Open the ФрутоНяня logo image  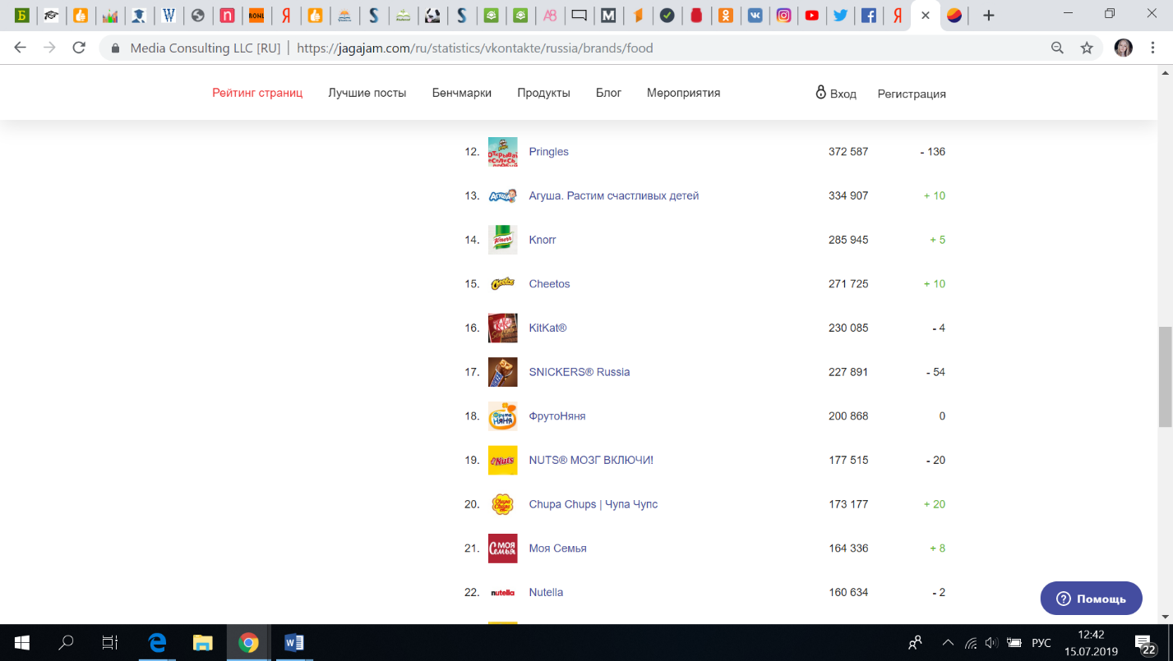[502, 416]
